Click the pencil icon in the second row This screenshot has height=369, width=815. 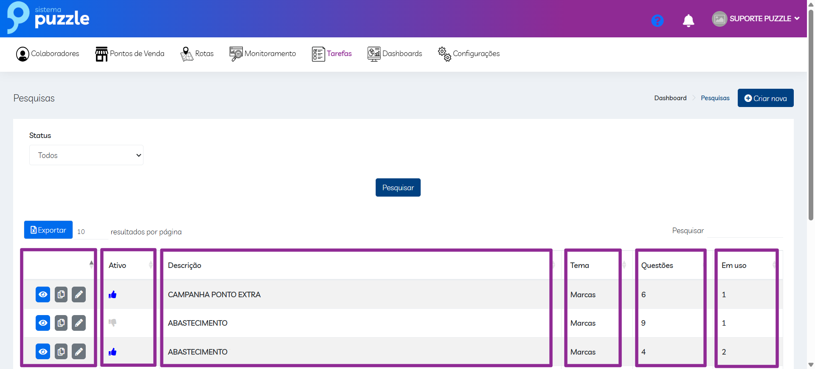(79, 323)
